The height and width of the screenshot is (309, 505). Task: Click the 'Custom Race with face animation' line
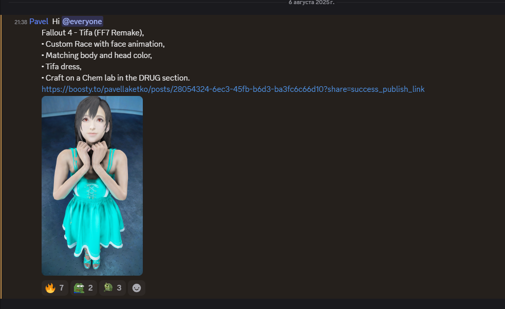(103, 44)
